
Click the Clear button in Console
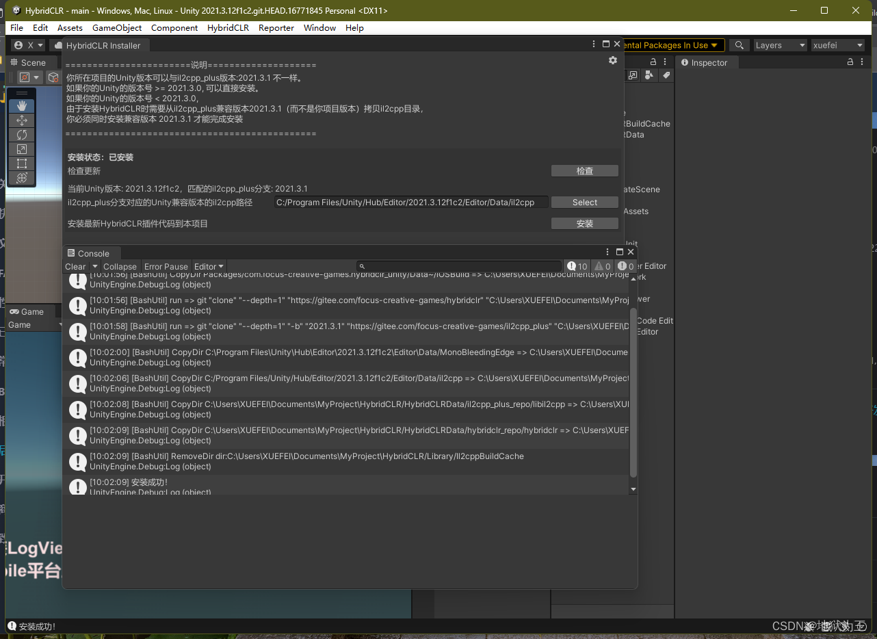pos(75,266)
